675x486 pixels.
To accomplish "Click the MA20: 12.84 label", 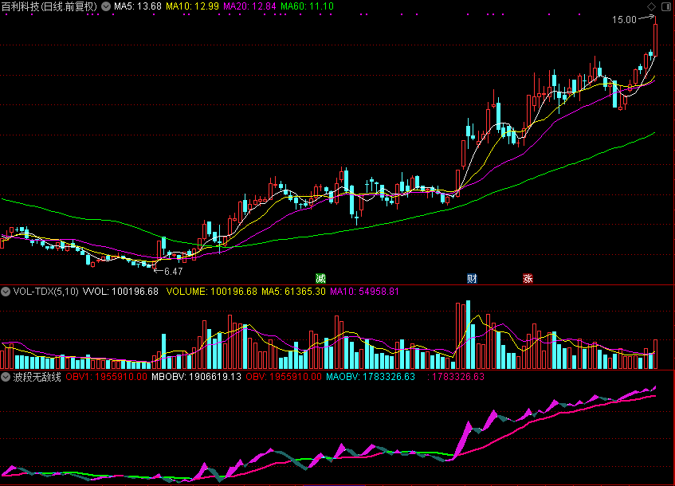I will (249, 6).
